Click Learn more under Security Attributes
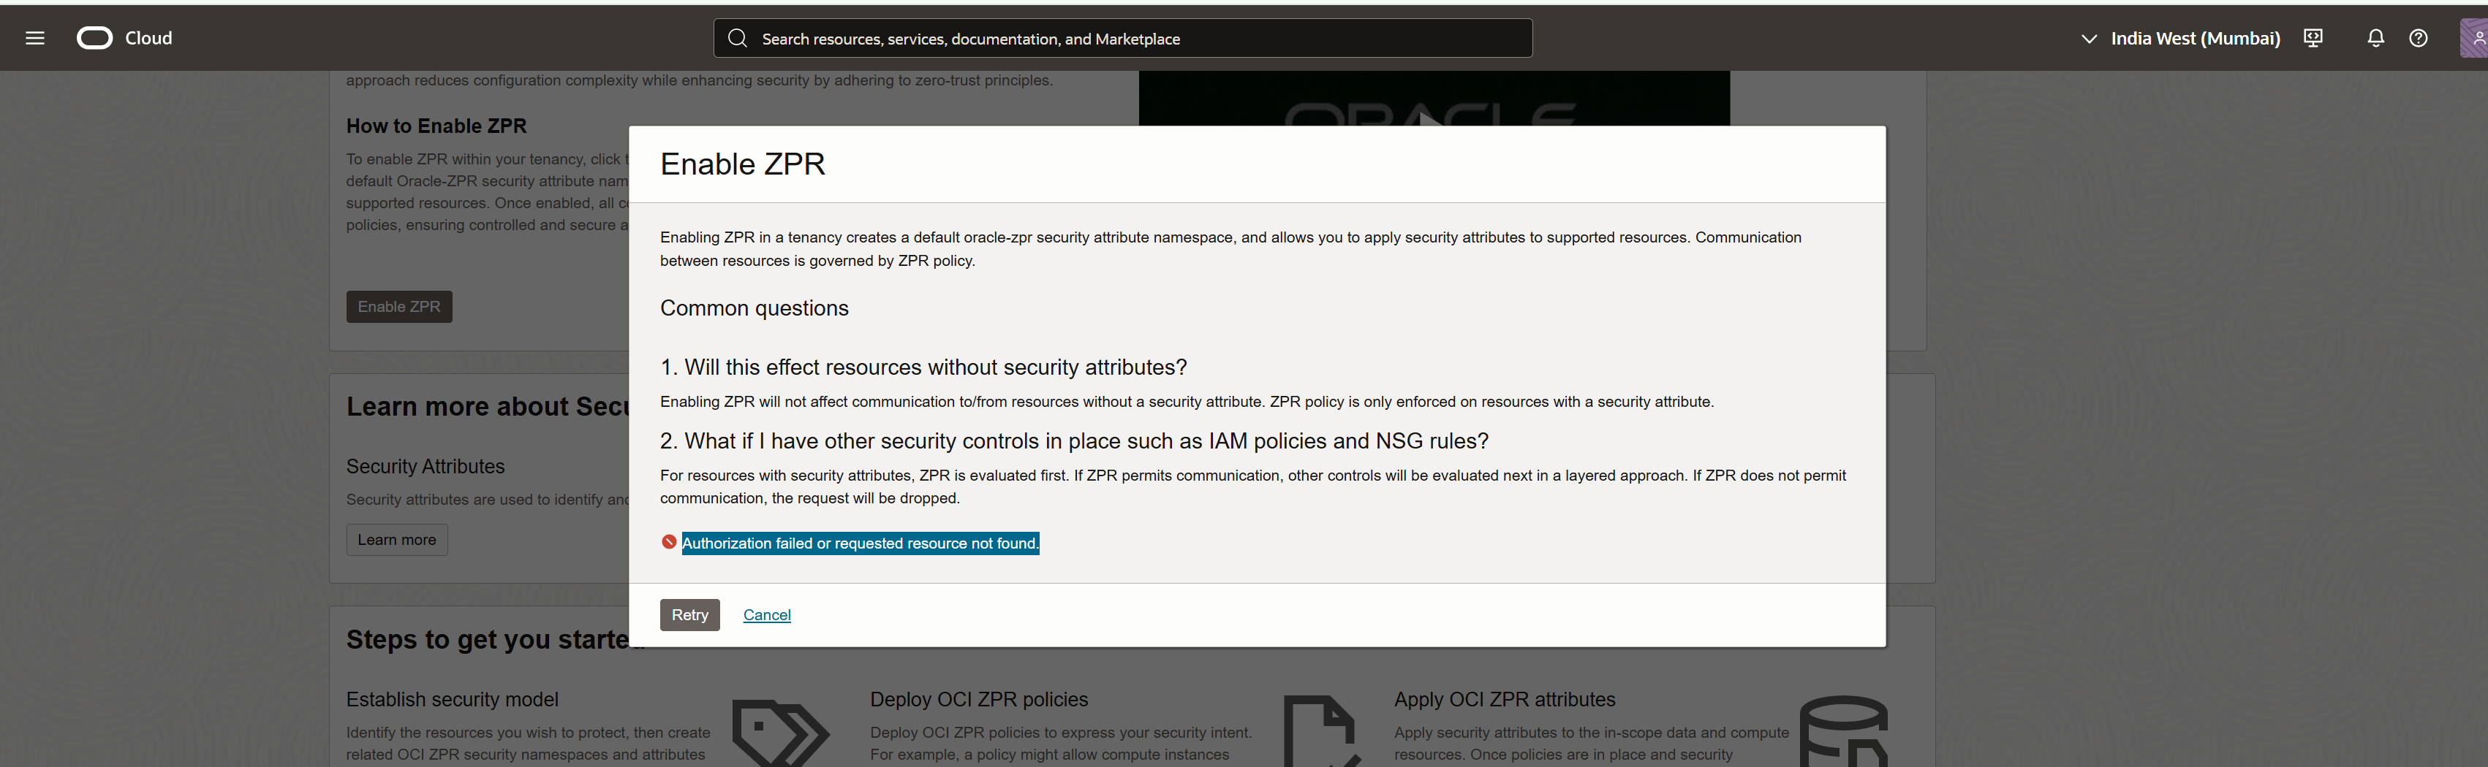The height and width of the screenshot is (767, 2488). point(397,541)
